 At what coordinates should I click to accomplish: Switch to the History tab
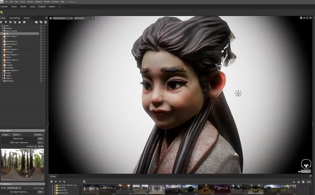pos(27,18)
